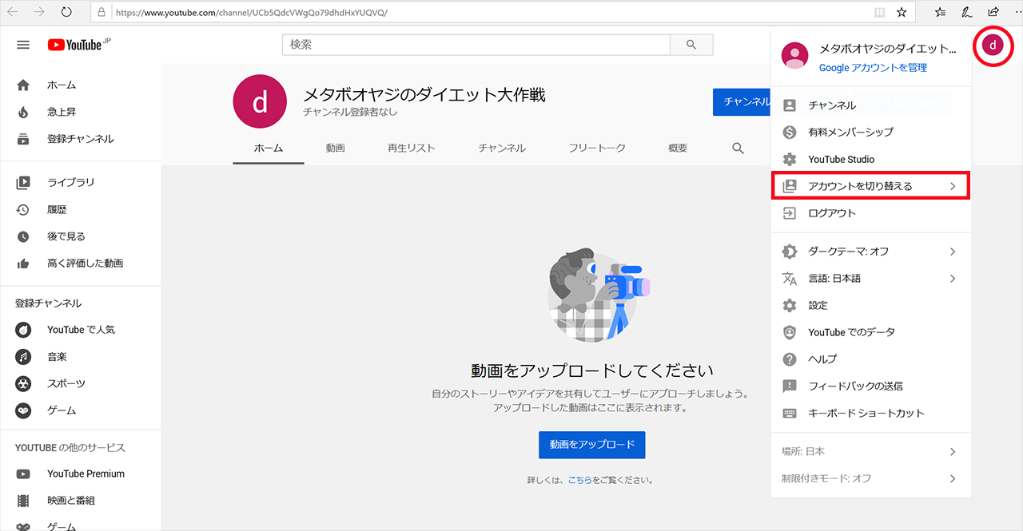Open the browser favorites hub icon
Viewport: 1023px width, 531px height.
click(940, 12)
